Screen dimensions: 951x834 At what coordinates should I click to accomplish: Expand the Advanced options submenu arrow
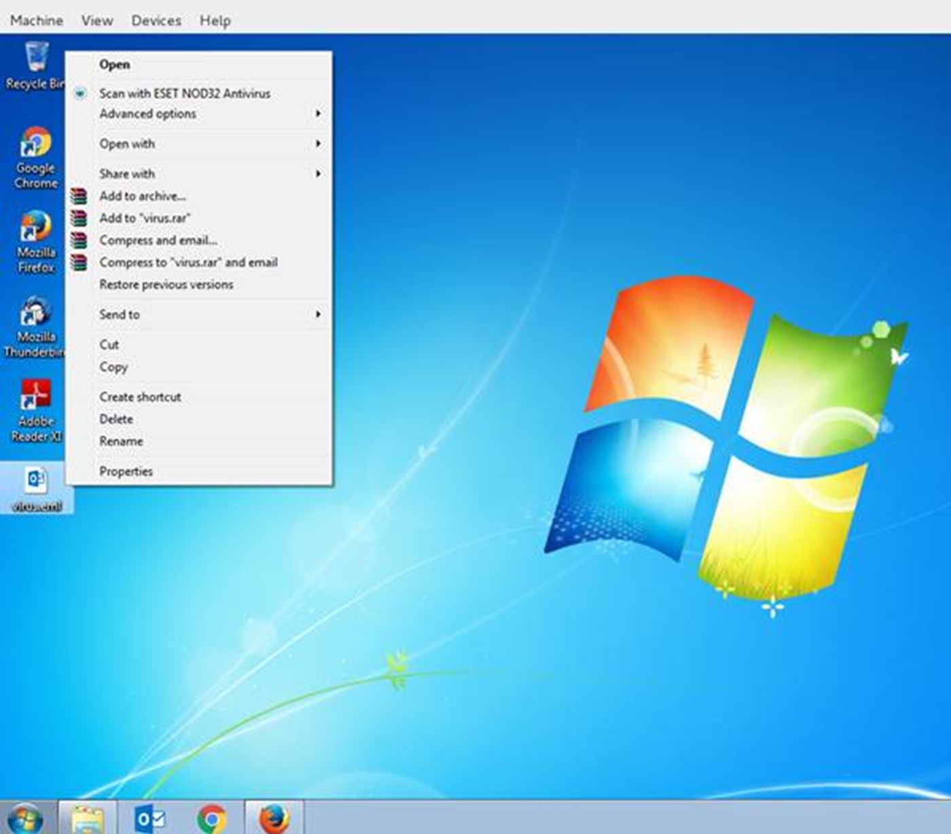click(317, 114)
